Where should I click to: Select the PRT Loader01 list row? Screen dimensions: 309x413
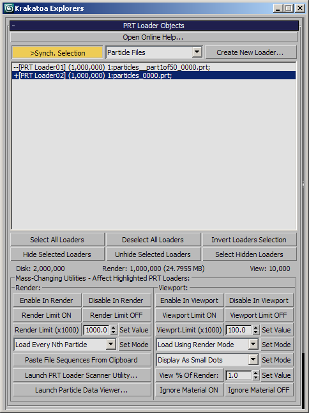[x=154, y=67]
